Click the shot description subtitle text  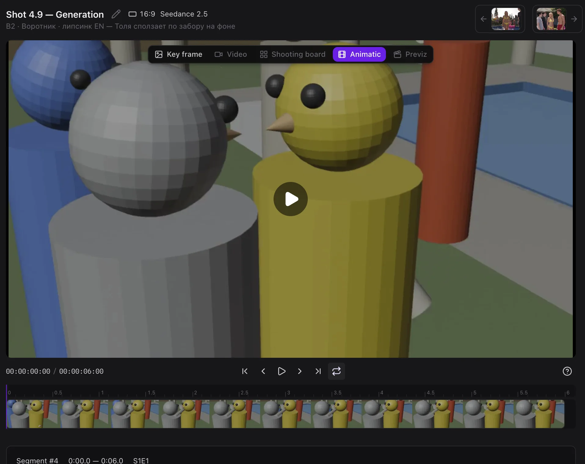(x=121, y=26)
